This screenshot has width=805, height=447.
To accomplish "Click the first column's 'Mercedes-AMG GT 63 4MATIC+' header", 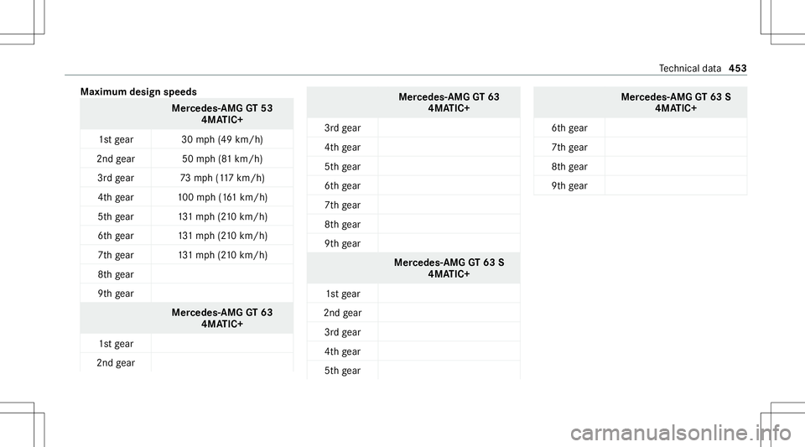I will (x=222, y=318).
